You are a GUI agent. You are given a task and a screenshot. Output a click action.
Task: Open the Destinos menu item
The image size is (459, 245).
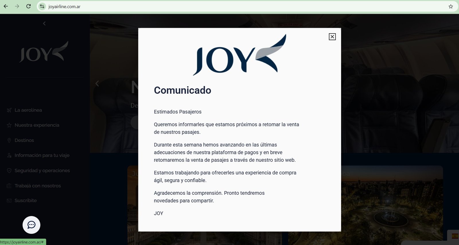tap(24, 140)
